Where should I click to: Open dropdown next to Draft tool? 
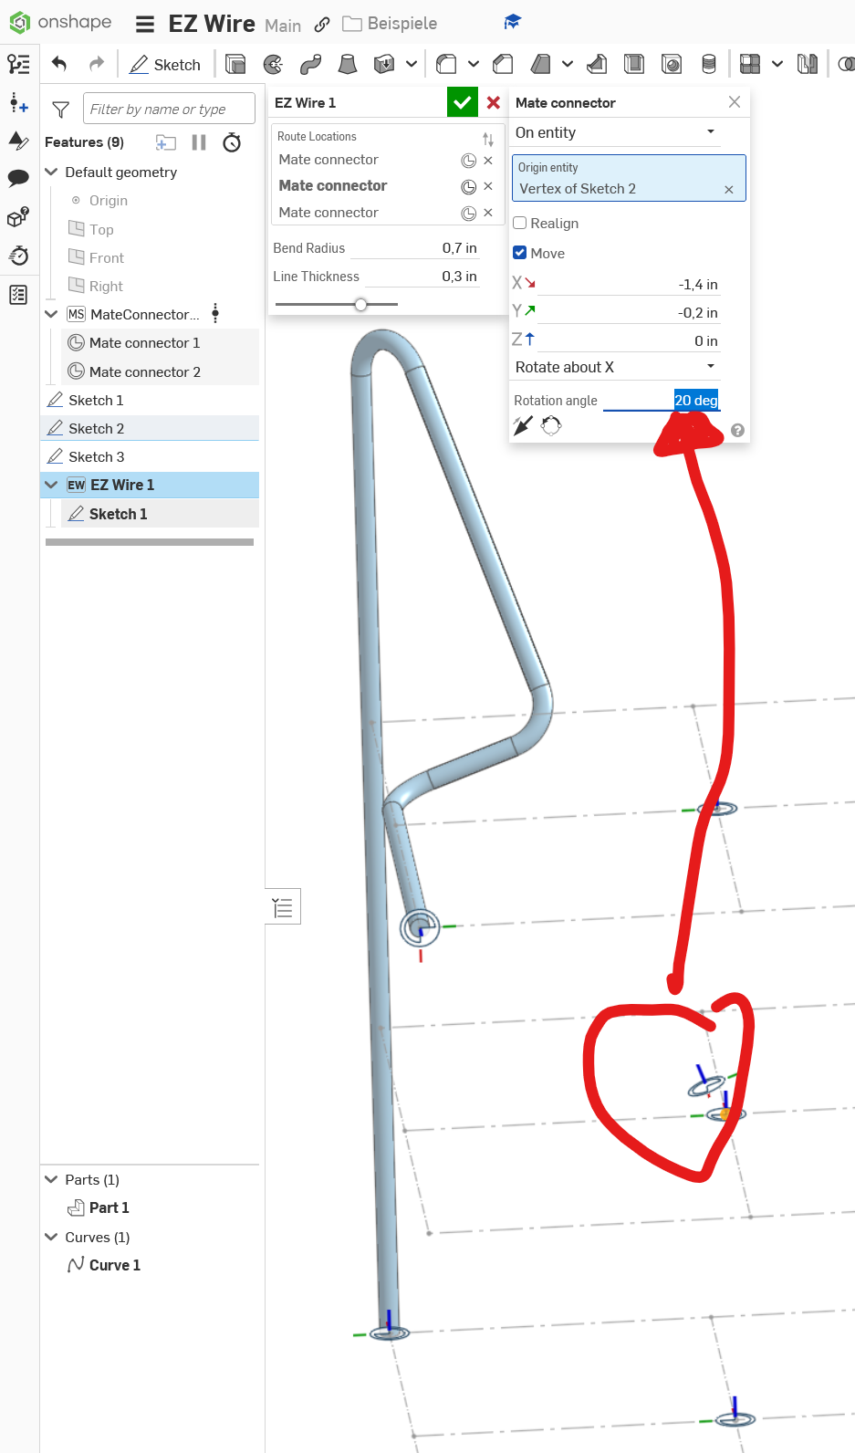[568, 64]
